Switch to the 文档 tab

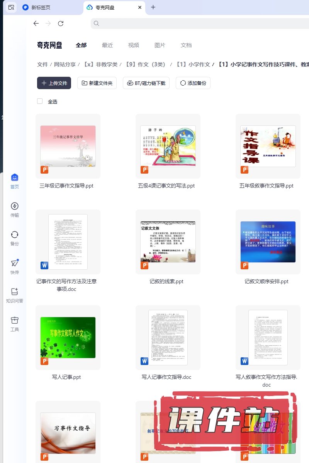[186, 45]
